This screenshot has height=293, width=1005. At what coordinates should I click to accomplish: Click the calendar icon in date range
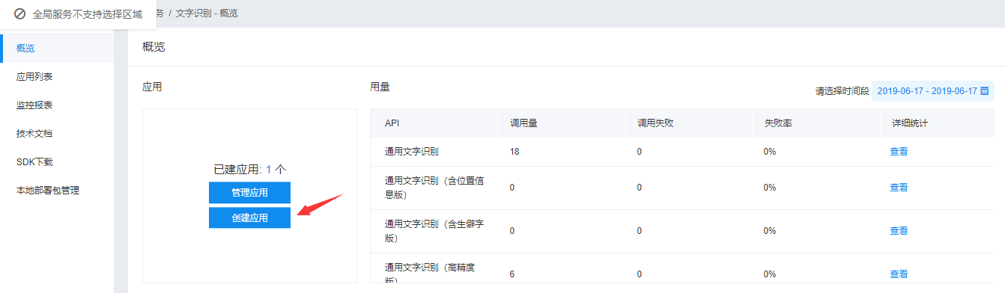coord(985,91)
